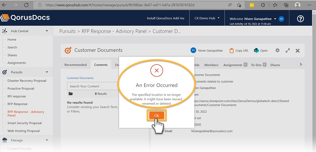Screen dimensions: 316x152
Task: Open document in SharePoint via Open icon
Action: (256, 51)
